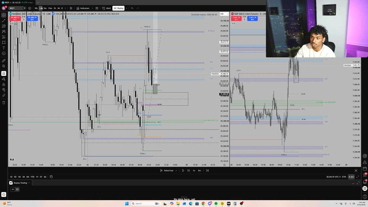Change the 5m replay interval
This screenshot has height=207, width=368.
tap(200, 170)
